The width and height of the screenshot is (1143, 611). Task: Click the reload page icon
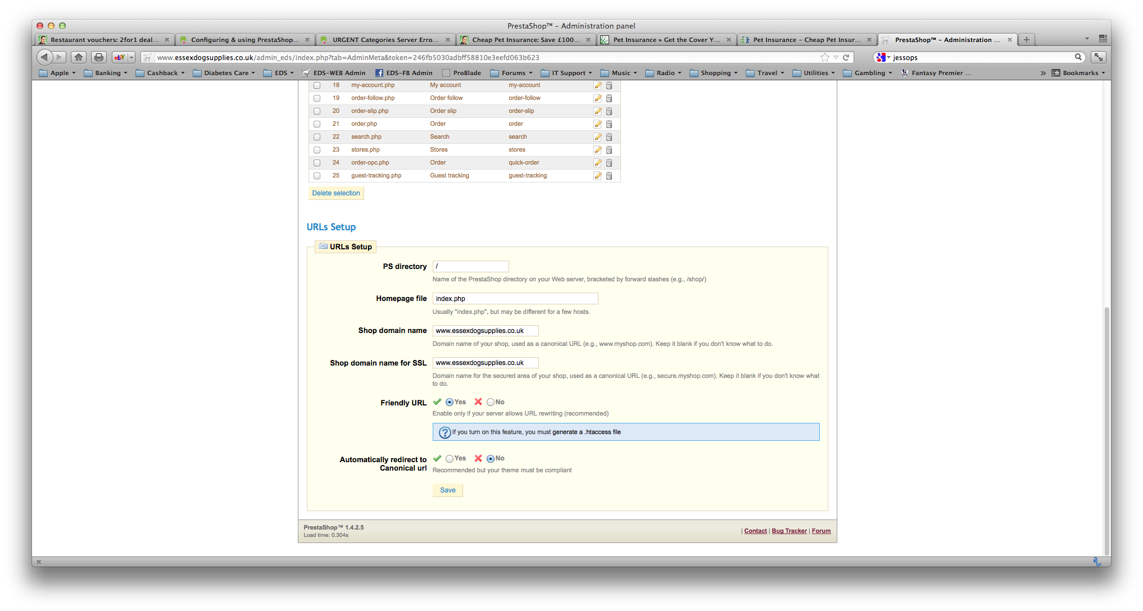[846, 57]
